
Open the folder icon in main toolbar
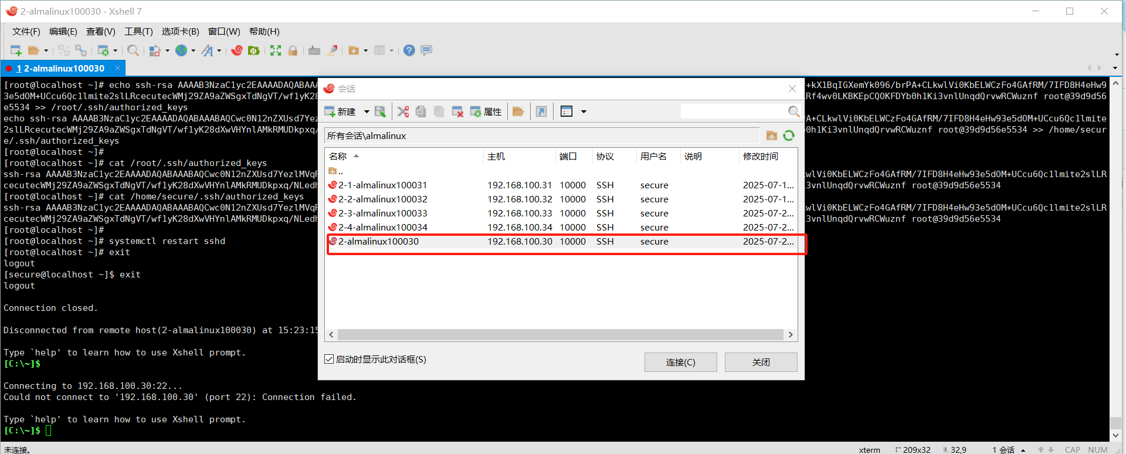34,50
